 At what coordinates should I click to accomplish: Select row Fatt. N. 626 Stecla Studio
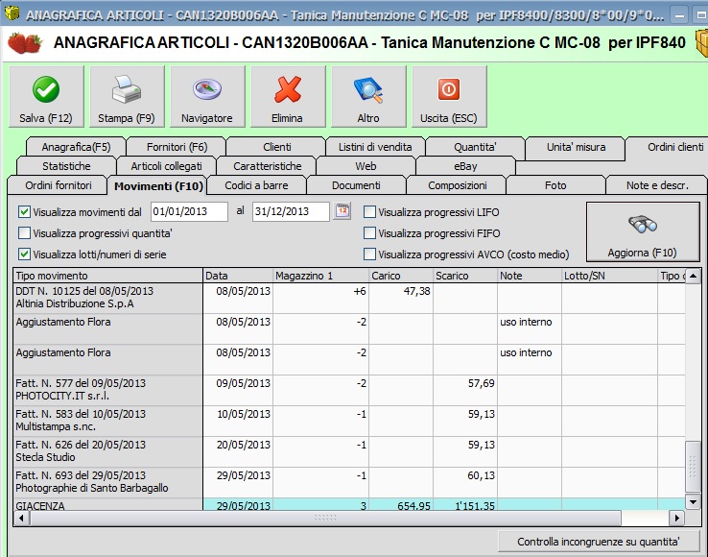(x=349, y=451)
